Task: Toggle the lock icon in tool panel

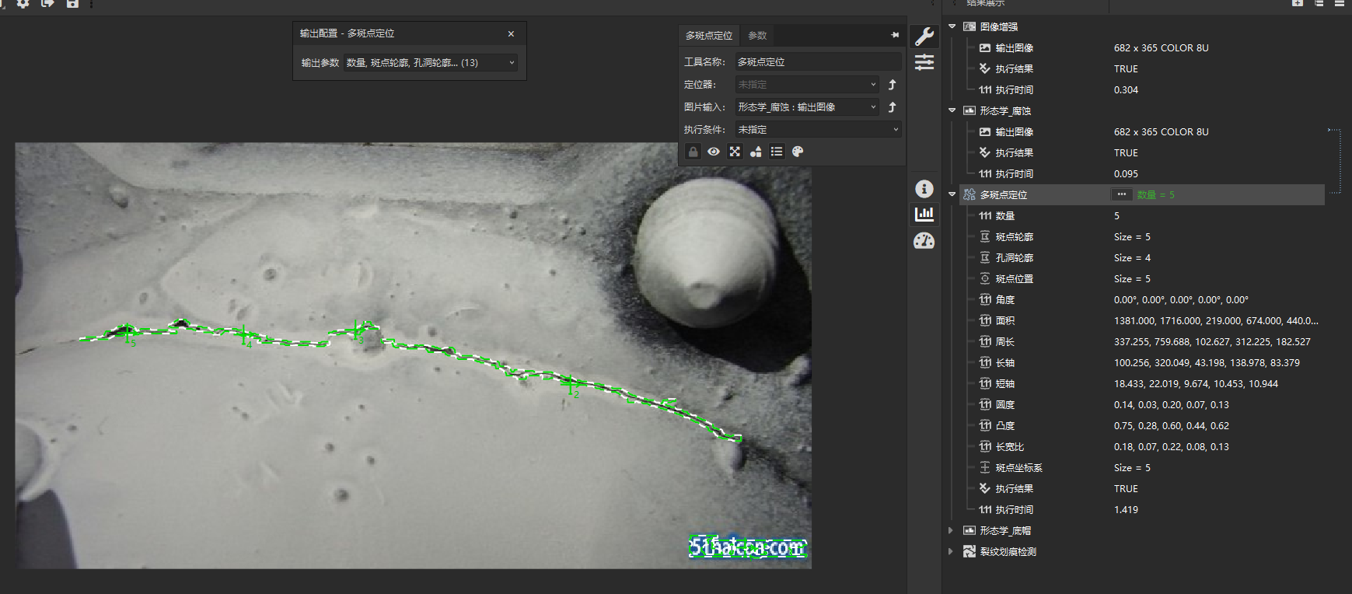Action: point(693,152)
